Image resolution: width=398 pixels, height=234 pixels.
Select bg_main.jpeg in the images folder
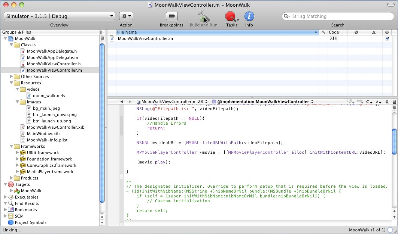point(46,108)
